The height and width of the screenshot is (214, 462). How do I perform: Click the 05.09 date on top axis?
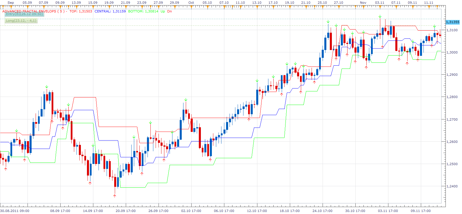point(27,3)
